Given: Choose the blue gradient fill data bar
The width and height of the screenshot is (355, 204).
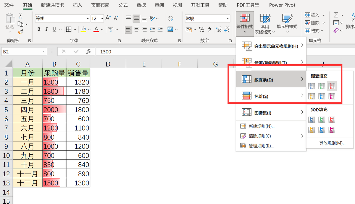Looking at the screenshot, I should pos(312,86).
